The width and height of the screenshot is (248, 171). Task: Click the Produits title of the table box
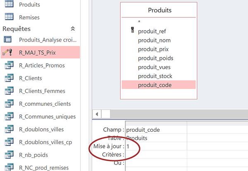pos(160,10)
